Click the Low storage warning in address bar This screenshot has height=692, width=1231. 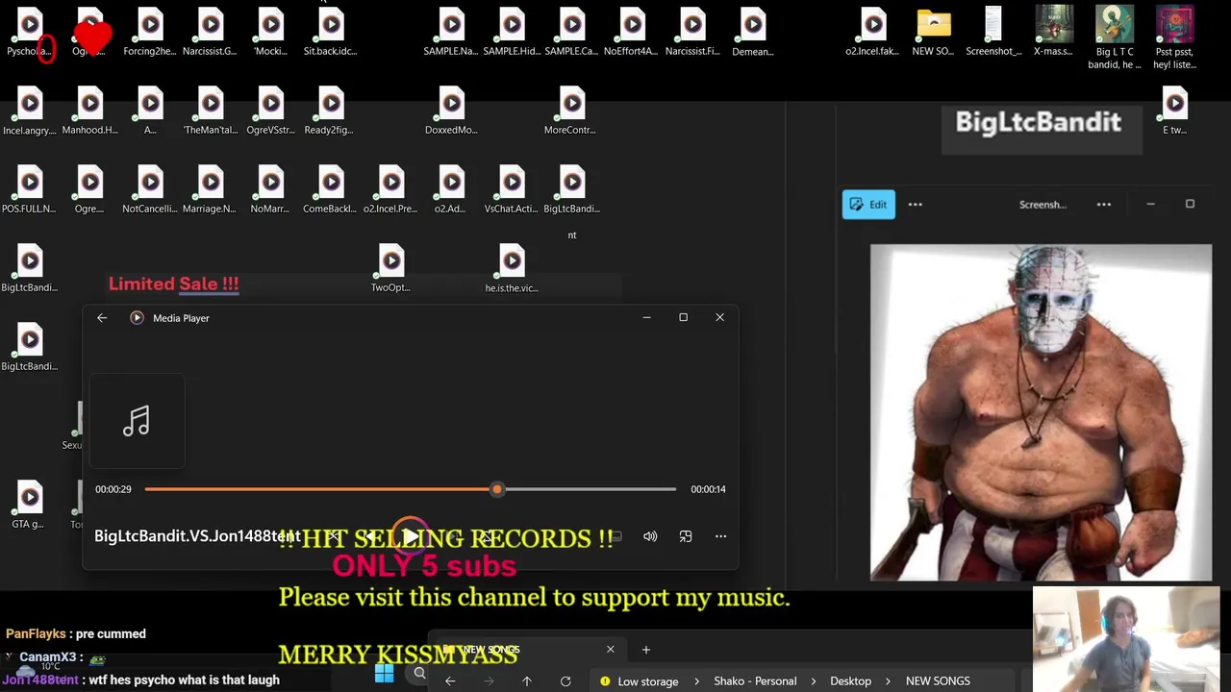639,681
